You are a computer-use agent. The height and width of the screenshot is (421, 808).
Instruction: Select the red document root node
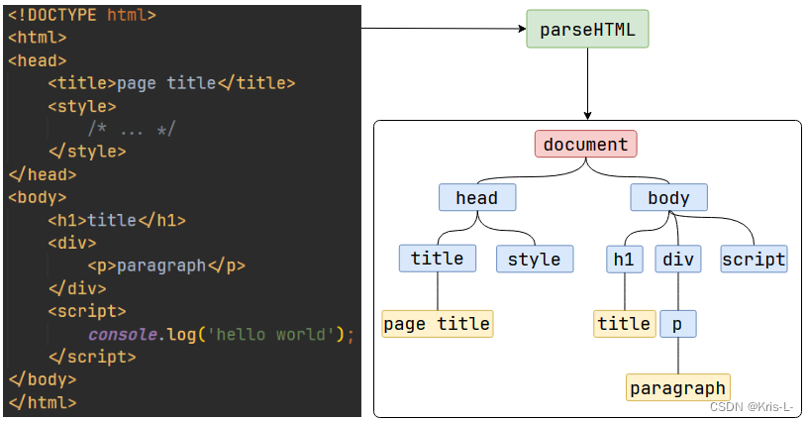pyautogui.click(x=585, y=145)
